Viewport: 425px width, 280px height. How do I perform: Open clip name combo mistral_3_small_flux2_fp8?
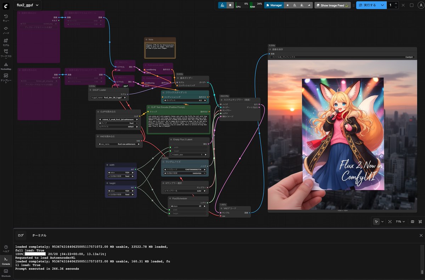pyautogui.click(x=118, y=120)
